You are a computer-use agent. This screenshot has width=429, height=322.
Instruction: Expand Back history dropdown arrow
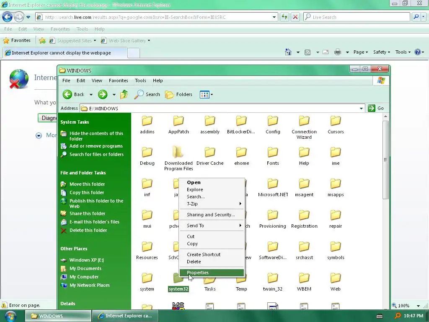pyautogui.click(x=91, y=95)
